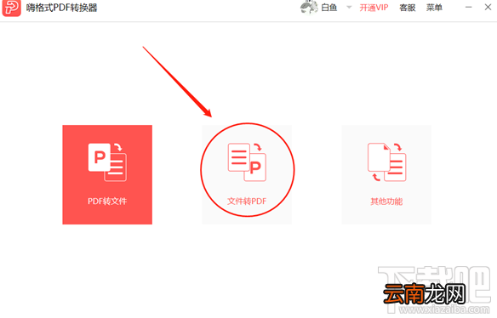Image resolution: width=497 pixels, height=318 pixels.
Task: Click the 开通VIP link
Action: pos(374,8)
